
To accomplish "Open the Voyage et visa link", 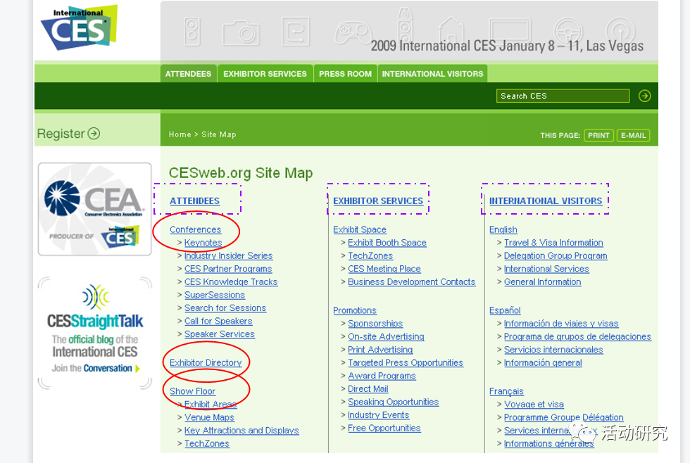I will 534,405.
